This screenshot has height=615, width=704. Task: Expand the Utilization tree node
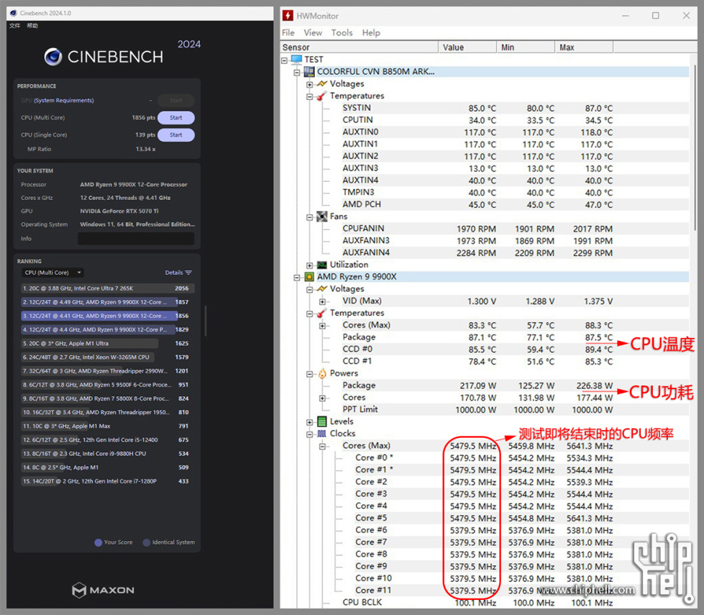(x=310, y=265)
